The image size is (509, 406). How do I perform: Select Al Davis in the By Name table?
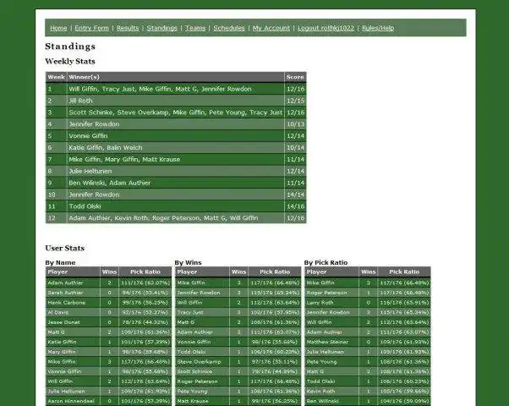coord(58,312)
